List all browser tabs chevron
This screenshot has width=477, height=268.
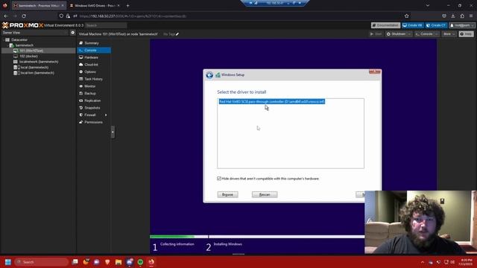(x=427, y=5)
